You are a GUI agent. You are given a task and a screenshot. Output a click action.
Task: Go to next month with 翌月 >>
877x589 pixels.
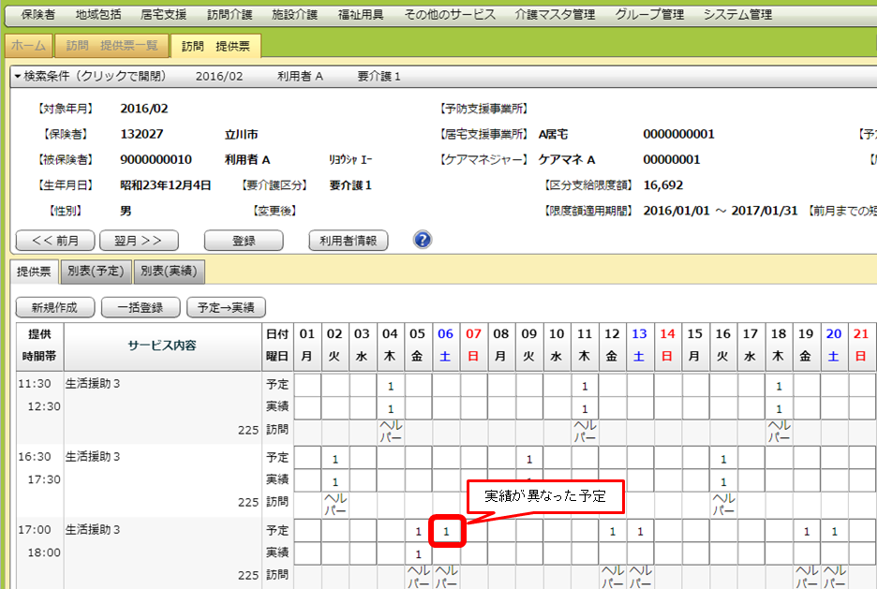(138, 241)
